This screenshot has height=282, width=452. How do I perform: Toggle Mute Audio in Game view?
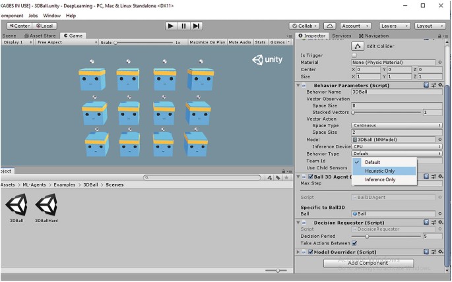(x=240, y=42)
